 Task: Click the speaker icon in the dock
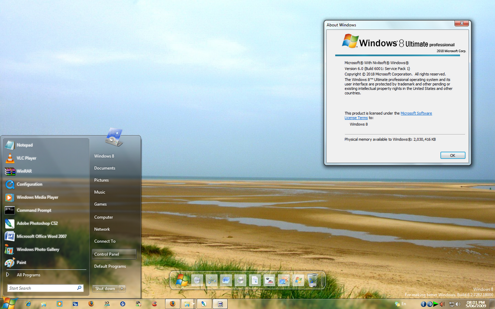click(x=197, y=280)
